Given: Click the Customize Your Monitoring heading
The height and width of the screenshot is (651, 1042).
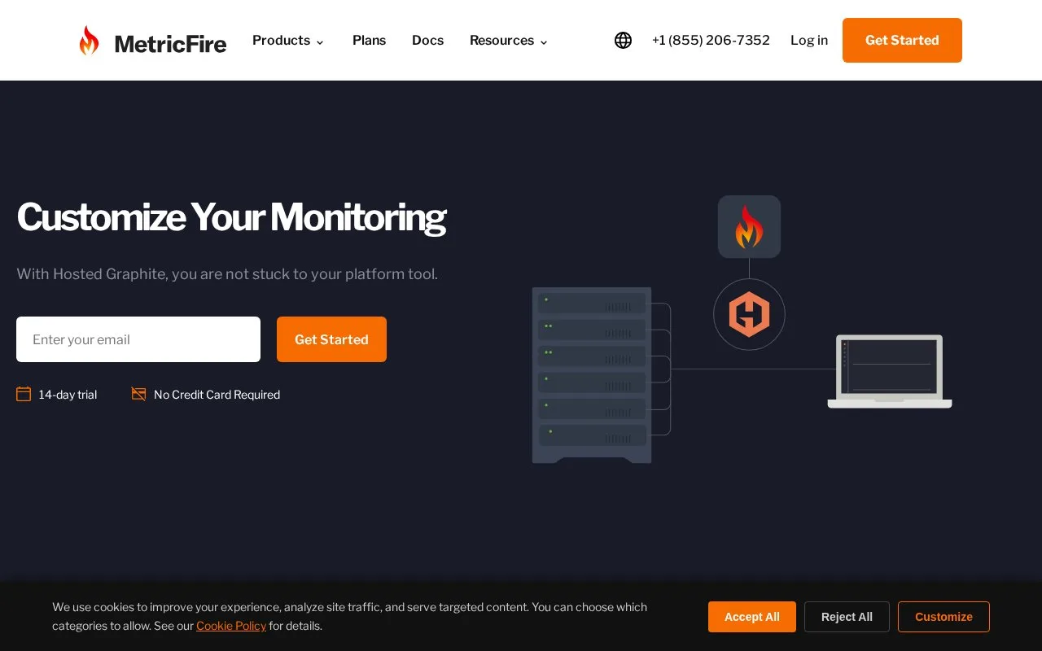Looking at the screenshot, I should tap(231, 217).
